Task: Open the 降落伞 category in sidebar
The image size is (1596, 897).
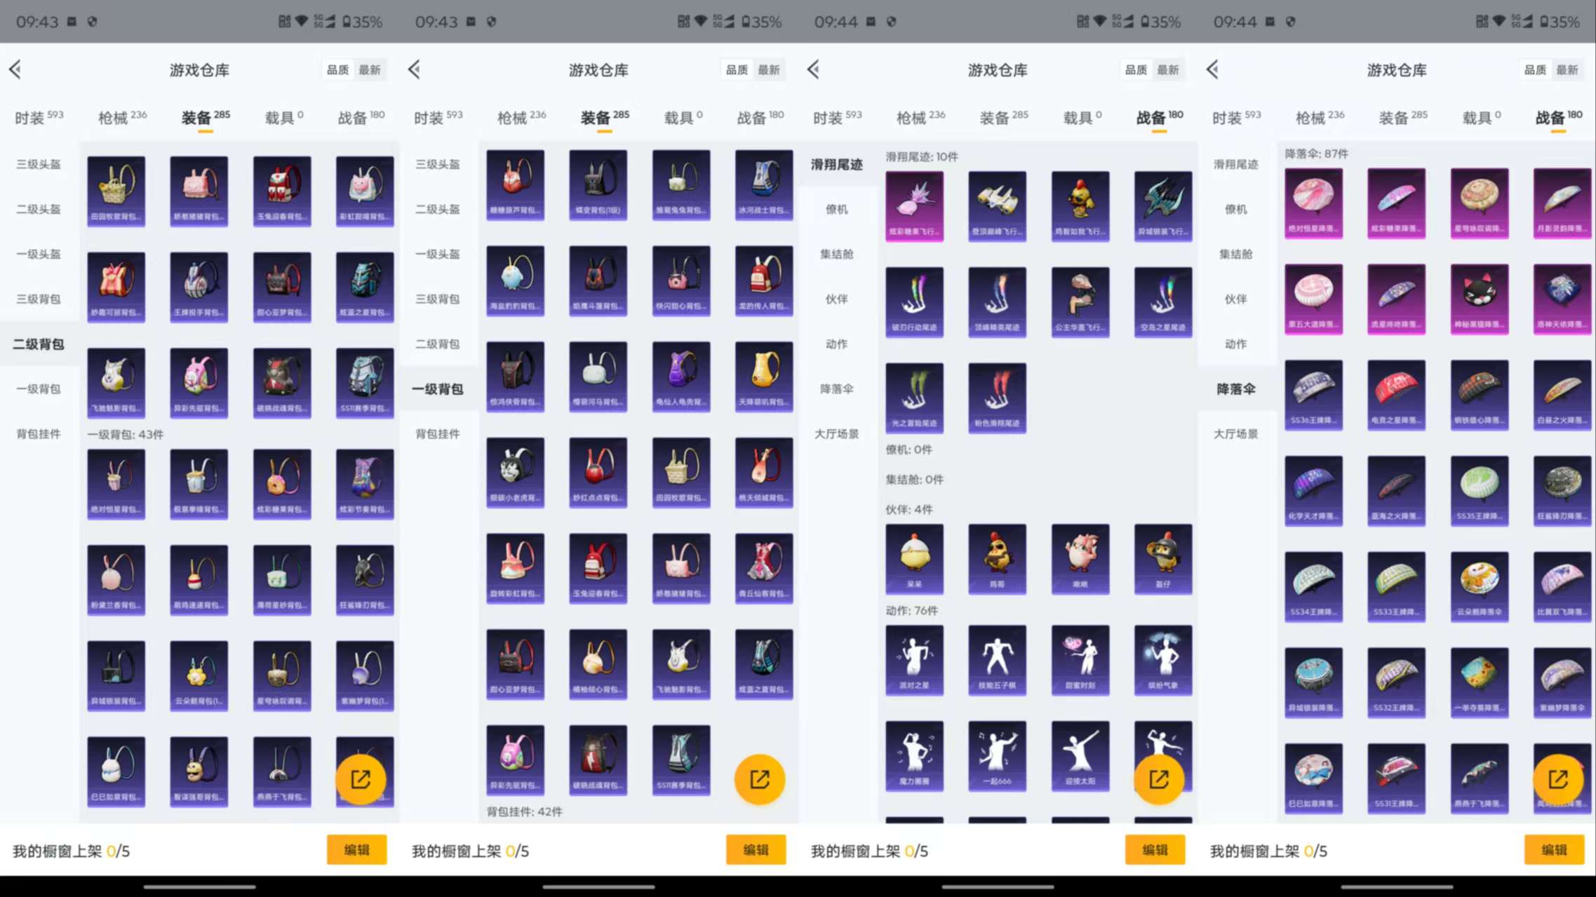Action: (1235, 389)
